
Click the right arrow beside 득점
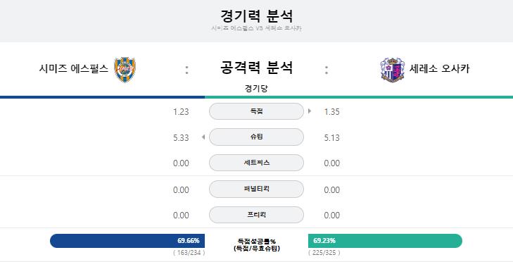[310, 111]
